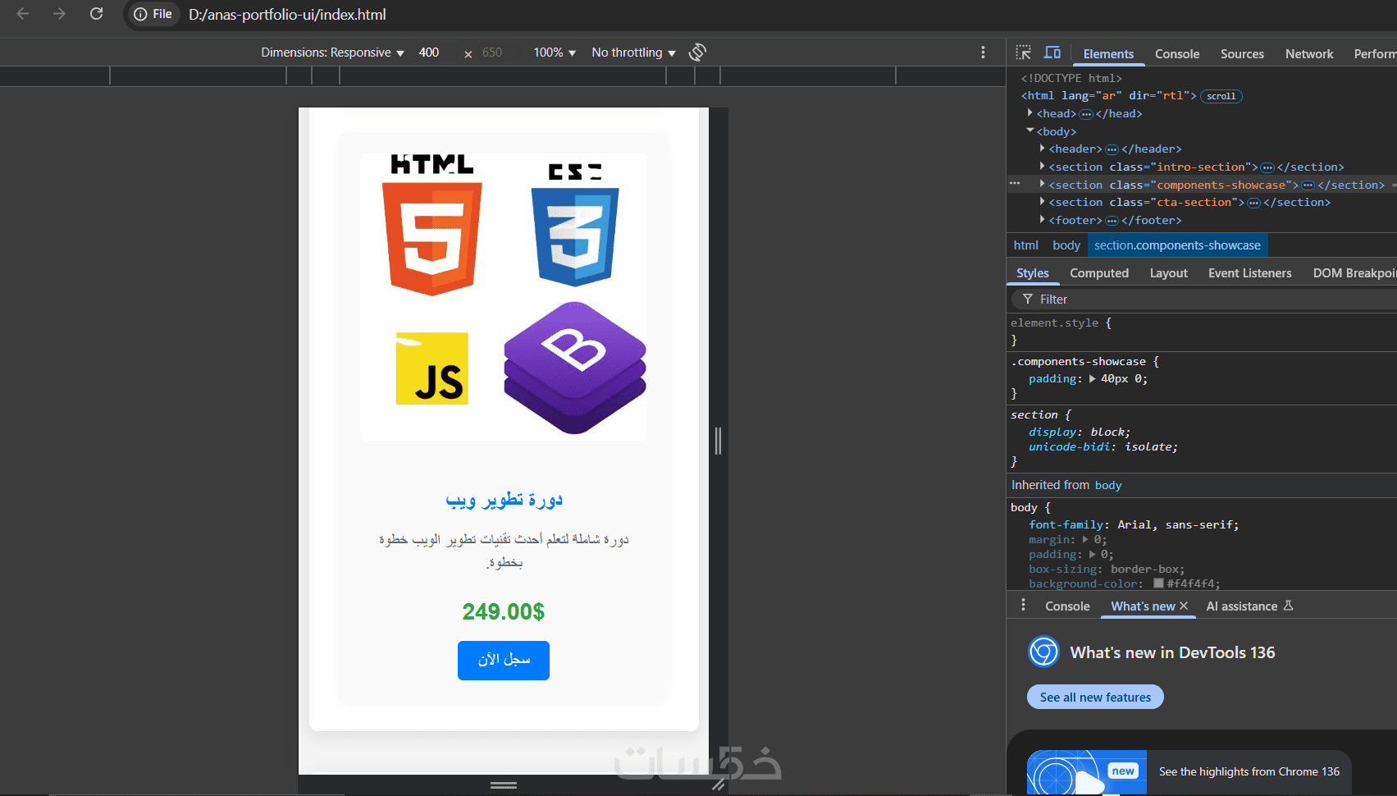Image resolution: width=1397 pixels, height=796 pixels.
Task: Click the element.style rule block
Action: (1202, 331)
